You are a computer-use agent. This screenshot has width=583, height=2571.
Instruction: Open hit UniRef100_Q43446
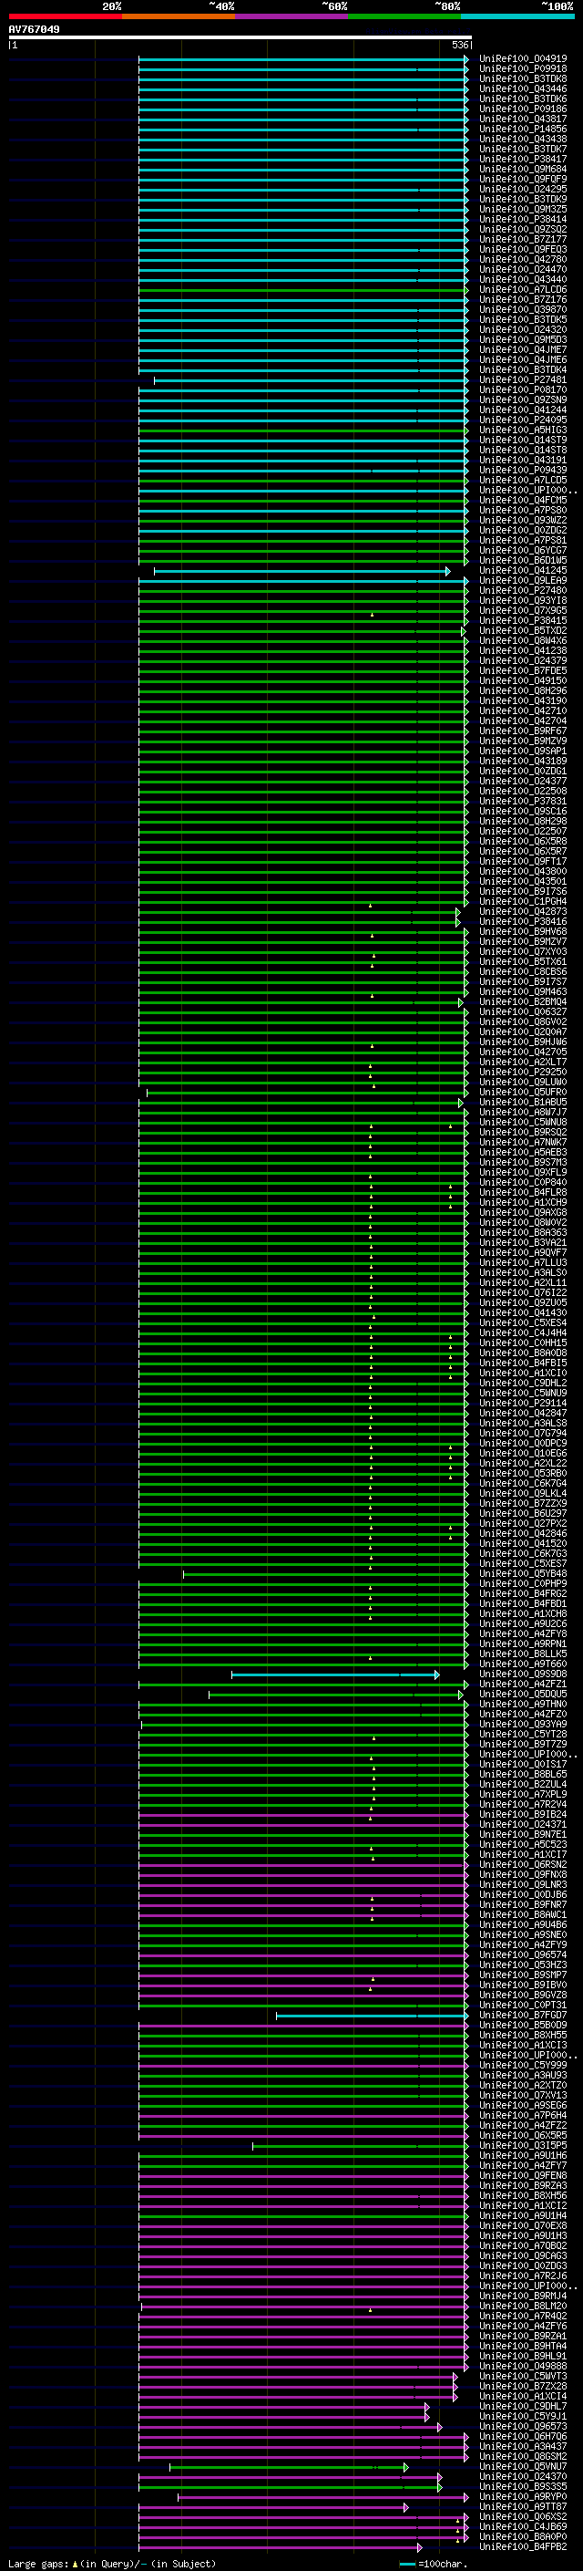523,88
